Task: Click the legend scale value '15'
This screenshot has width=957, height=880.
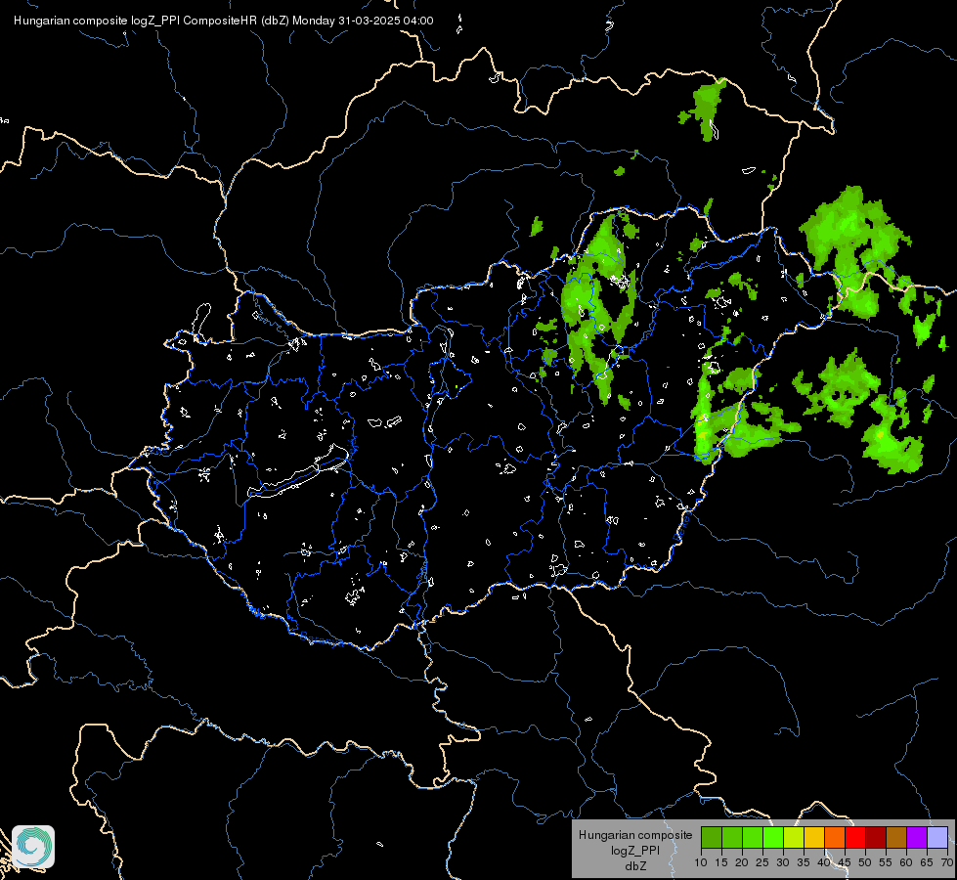Action: (721, 863)
